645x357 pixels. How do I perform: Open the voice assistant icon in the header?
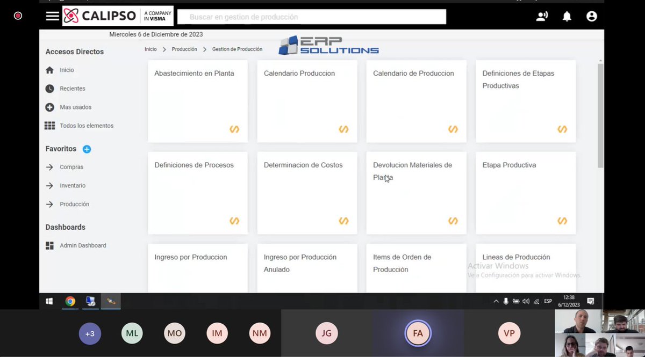click(542, 17)
